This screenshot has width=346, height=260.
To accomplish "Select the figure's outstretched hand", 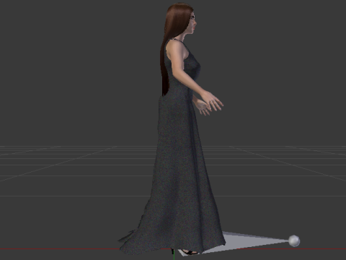I will tap(213, 100).
